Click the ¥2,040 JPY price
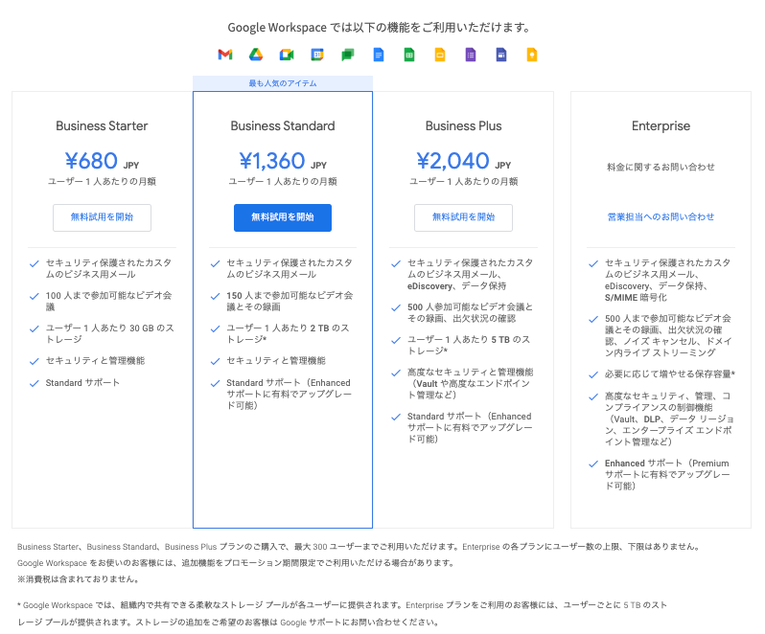The image size is (765, 634). point(463,161)
